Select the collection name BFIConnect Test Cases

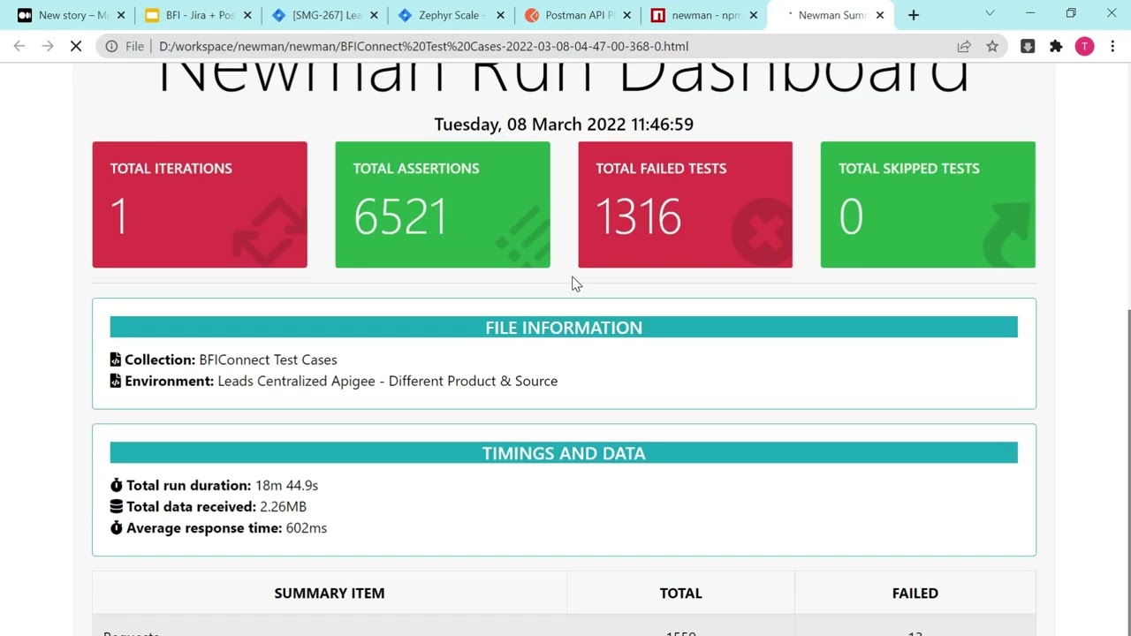coord(268,360)
